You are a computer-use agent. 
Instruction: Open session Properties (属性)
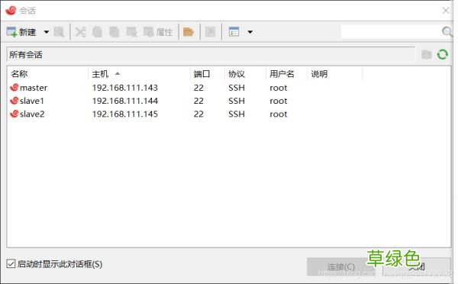click(x=158, y=32)
